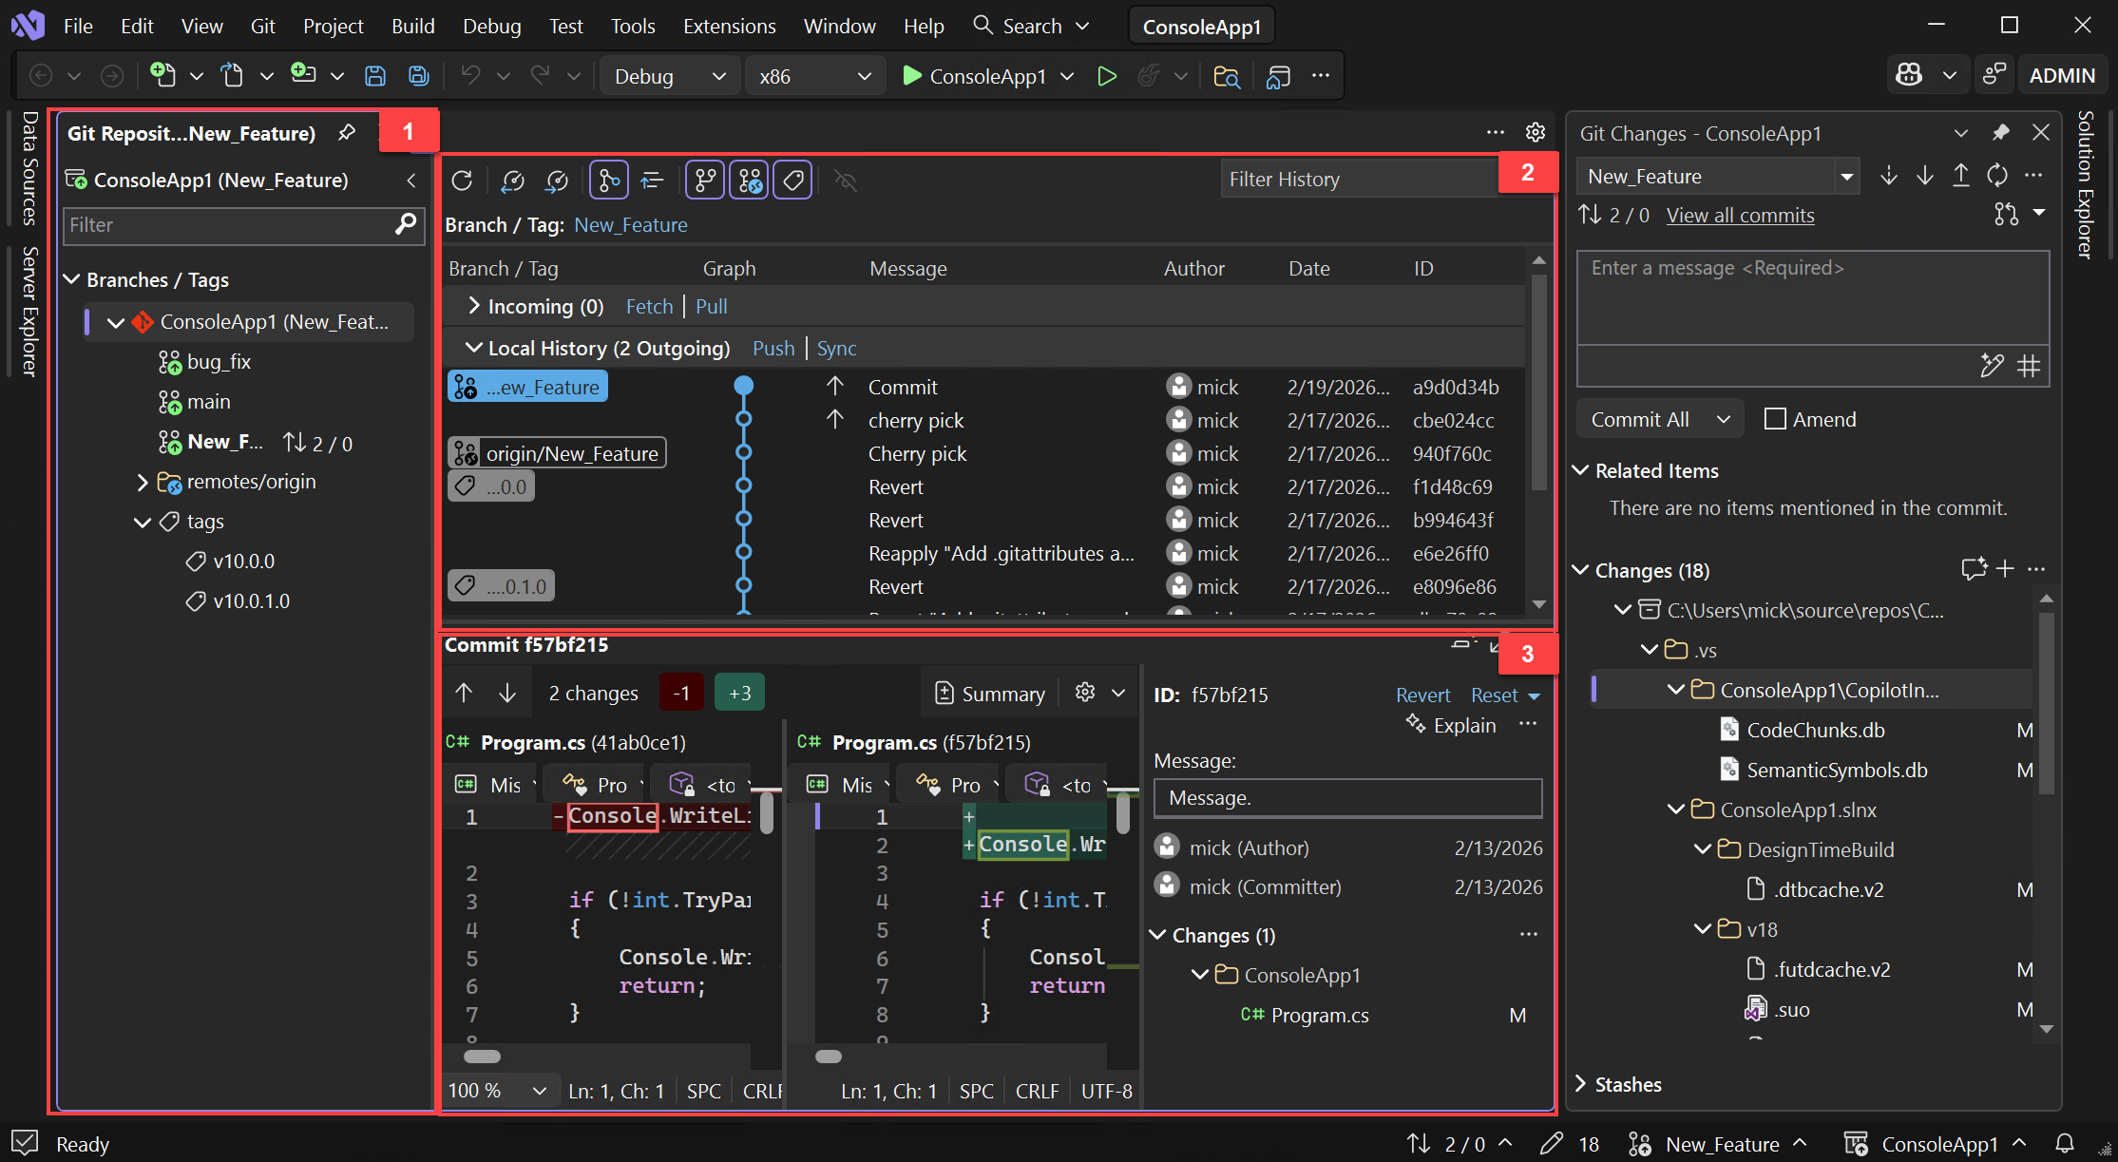Click the Explain sparkle icon for the commit
The image size is (2118, 1162).
1415,724
